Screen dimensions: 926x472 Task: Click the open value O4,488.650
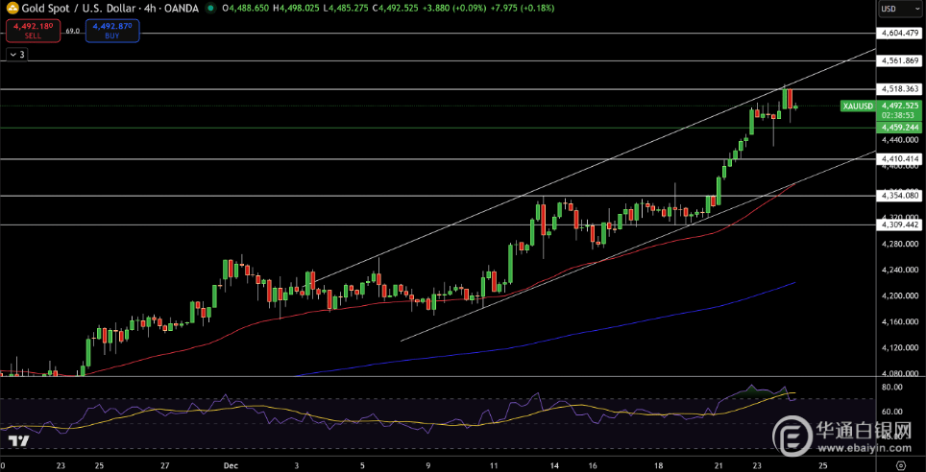tap(248, 9)
